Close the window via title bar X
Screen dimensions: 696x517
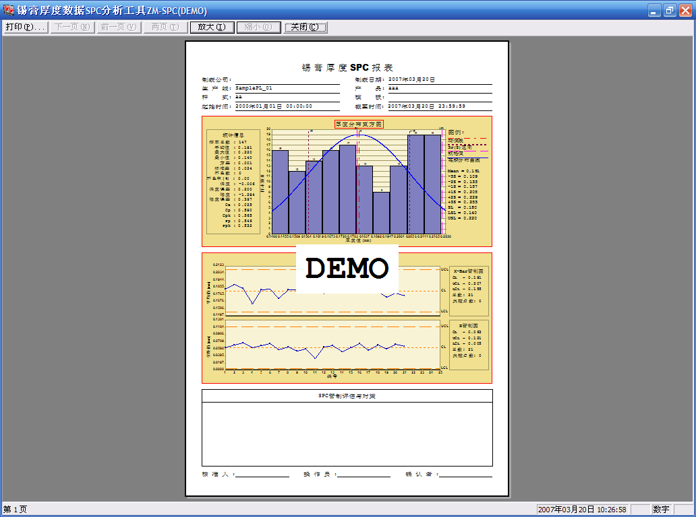685,10
